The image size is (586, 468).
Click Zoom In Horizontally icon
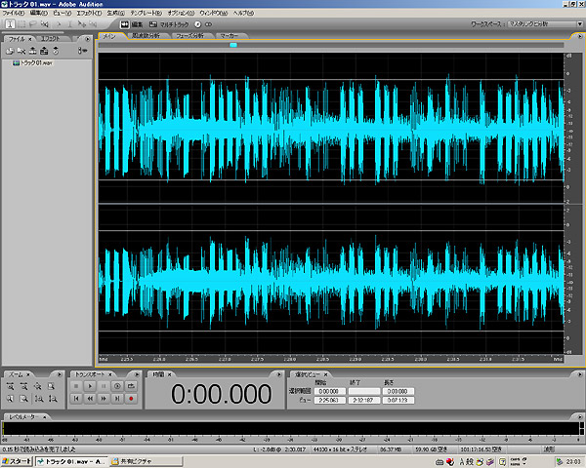pyautogui.click(x=10, y=386)
